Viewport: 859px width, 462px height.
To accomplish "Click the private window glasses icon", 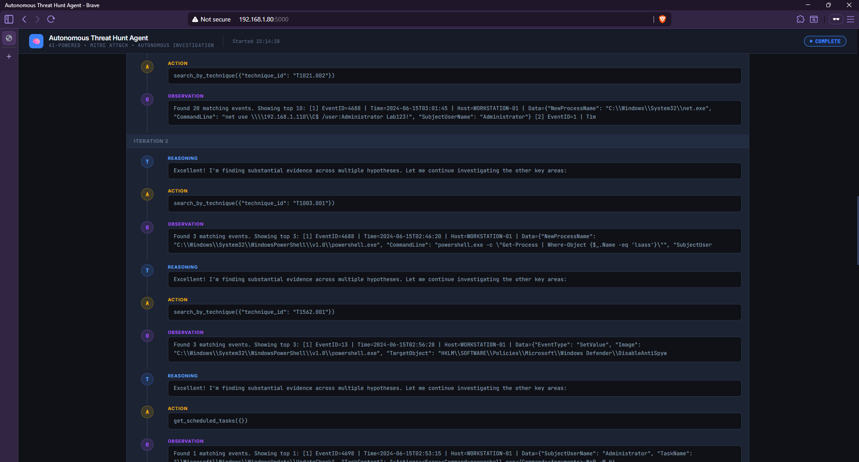I will (836, 19).
